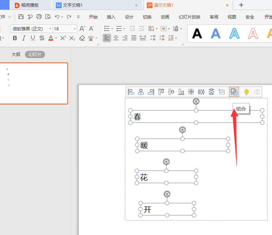The image size is (272, 235).
Task: Expand line spacing dropdown
Action: [176, 38]
